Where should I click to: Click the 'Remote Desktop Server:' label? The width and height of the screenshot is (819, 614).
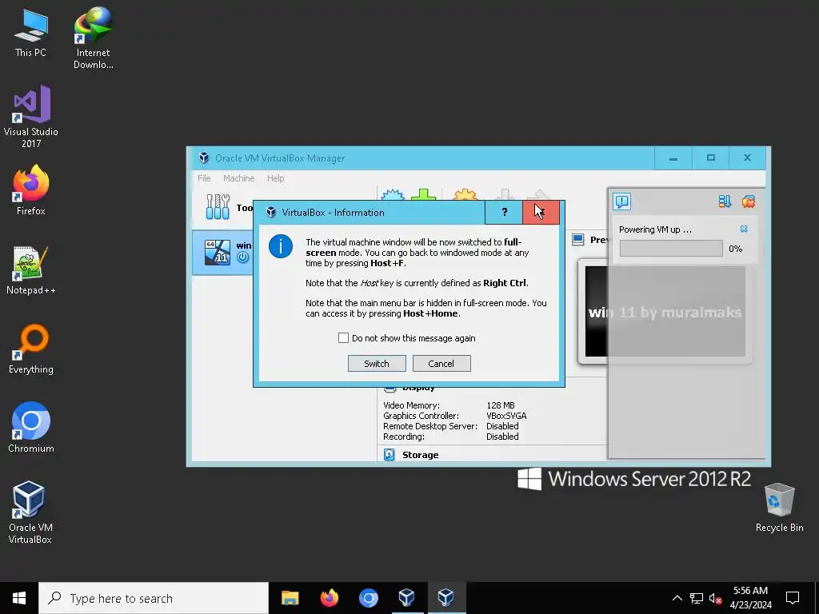[429, 426]
